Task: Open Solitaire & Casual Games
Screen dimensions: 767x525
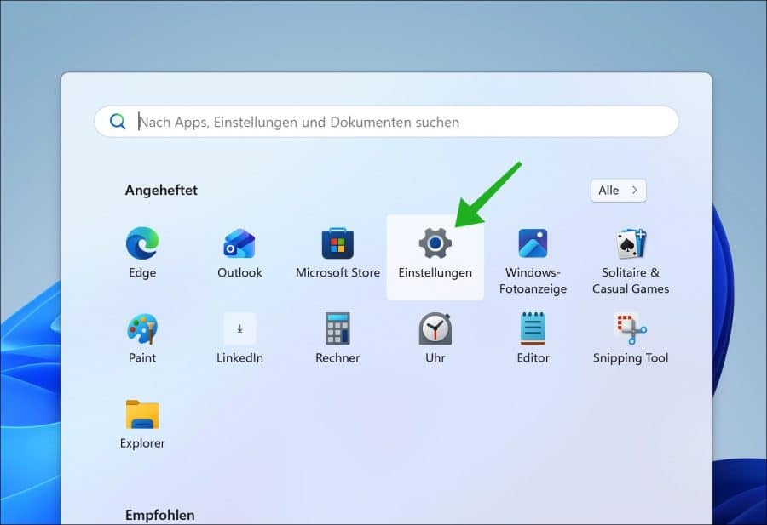Action: (x=631, y=244)
